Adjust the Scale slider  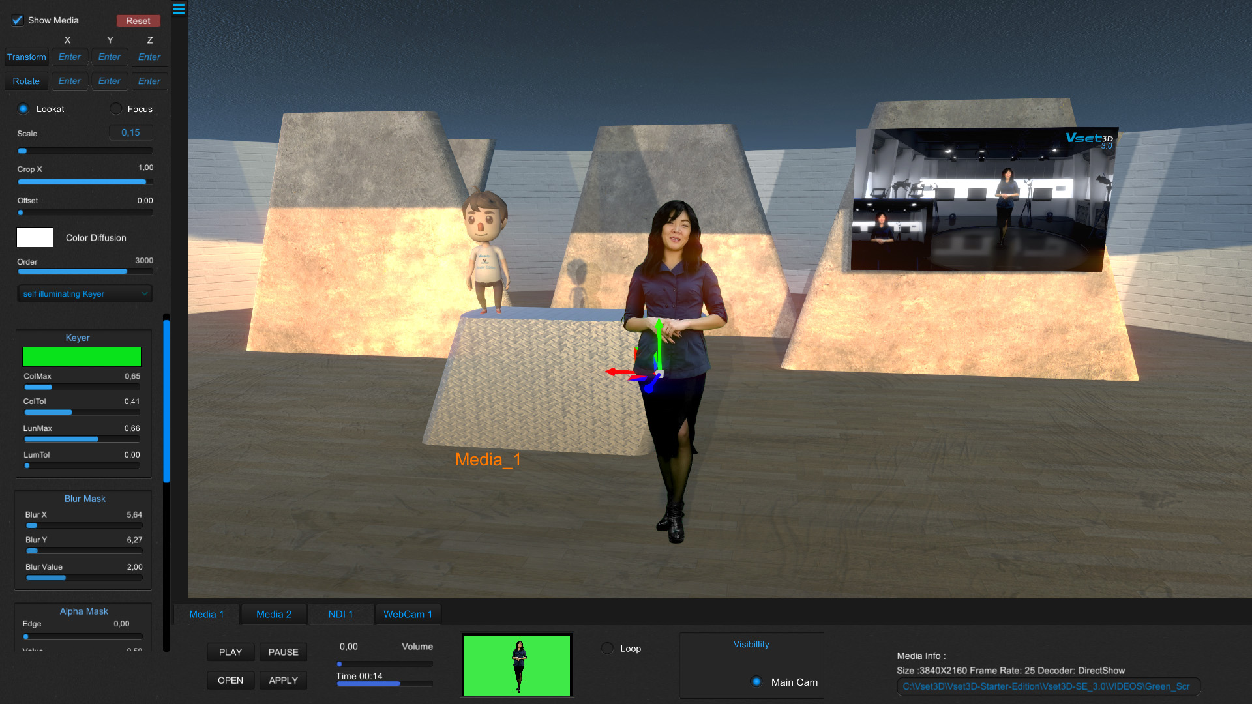click(x=85, y=151)
